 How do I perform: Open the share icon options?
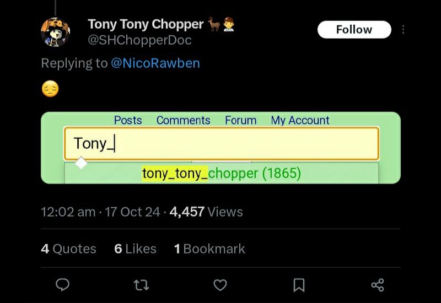(x=378, y=284)
